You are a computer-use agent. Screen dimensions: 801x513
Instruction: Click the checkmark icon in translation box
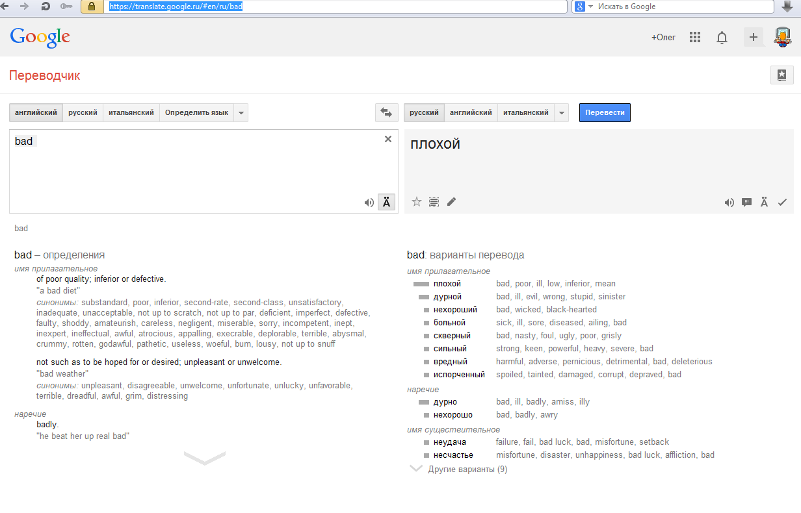[782, 203]
